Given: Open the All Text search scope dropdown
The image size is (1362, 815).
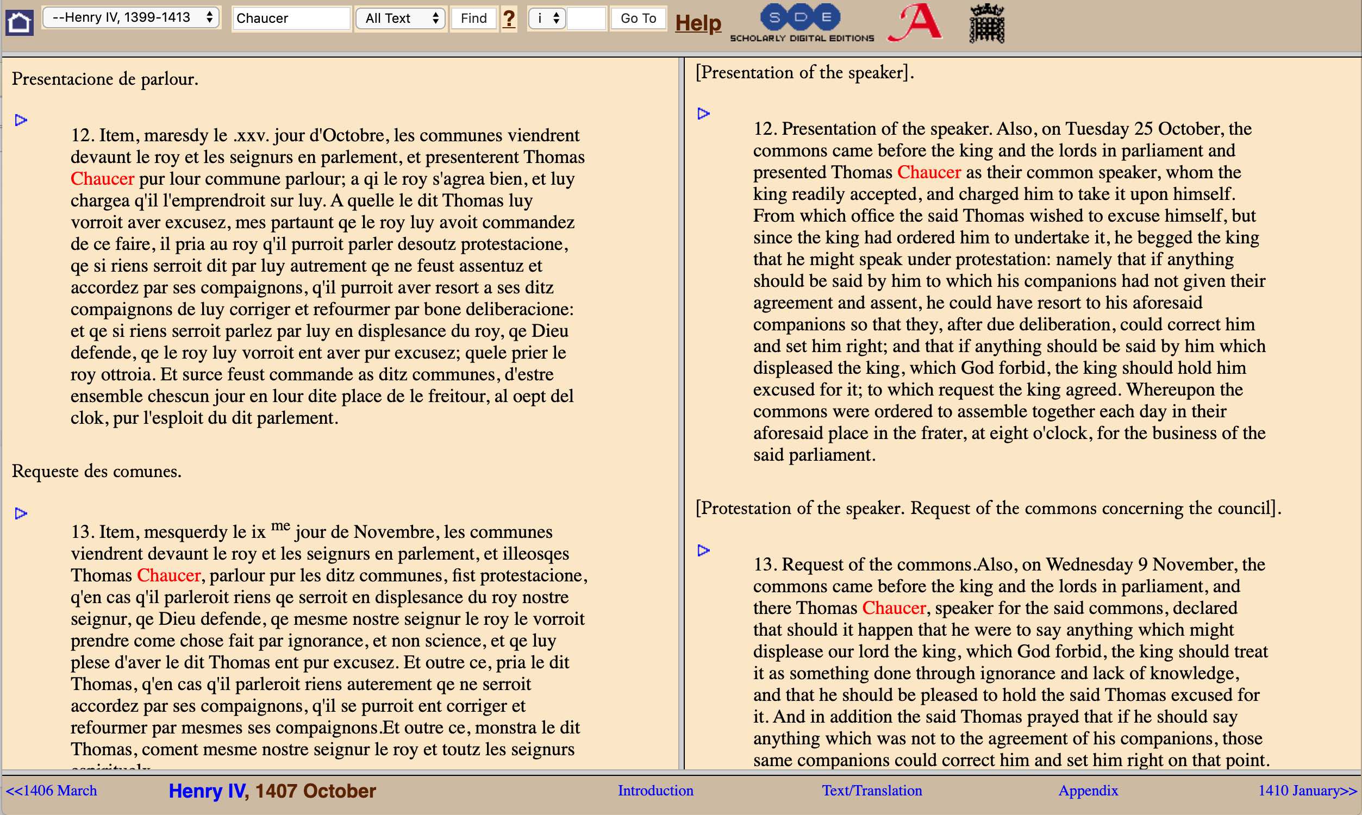Looking at the screenshot, I should coord(400,18).
